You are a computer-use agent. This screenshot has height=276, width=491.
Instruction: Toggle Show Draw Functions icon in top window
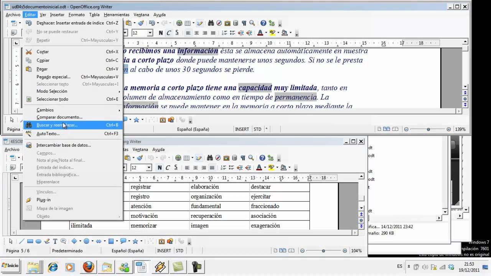point(199,23)
